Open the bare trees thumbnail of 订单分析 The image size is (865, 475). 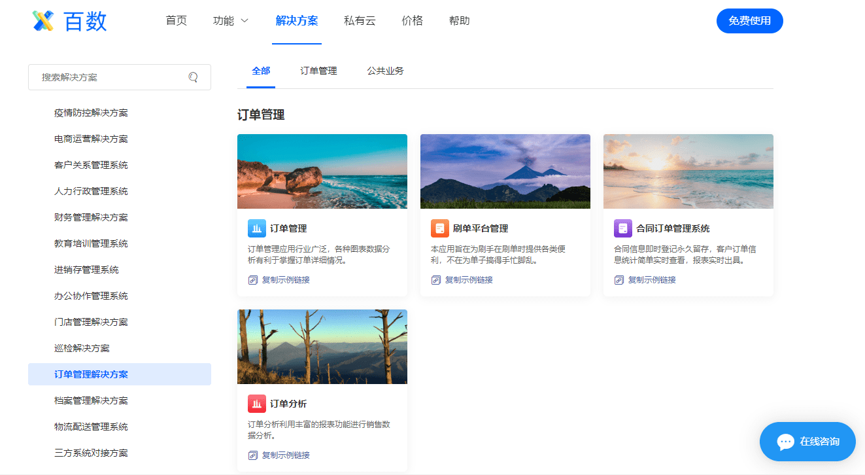point(322,347)
